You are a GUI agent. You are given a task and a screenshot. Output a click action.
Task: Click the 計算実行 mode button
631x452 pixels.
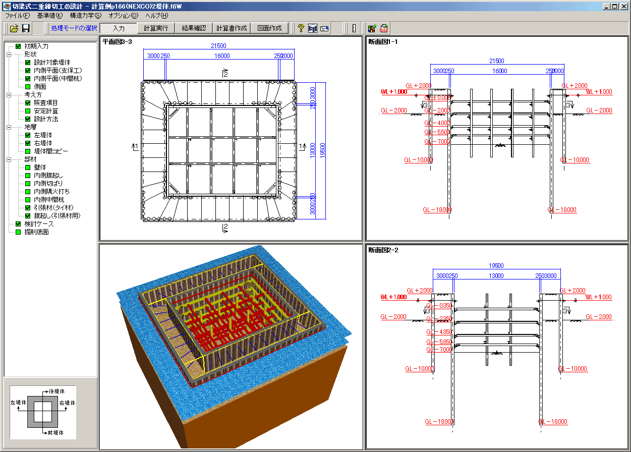click(x=156, y=28)
